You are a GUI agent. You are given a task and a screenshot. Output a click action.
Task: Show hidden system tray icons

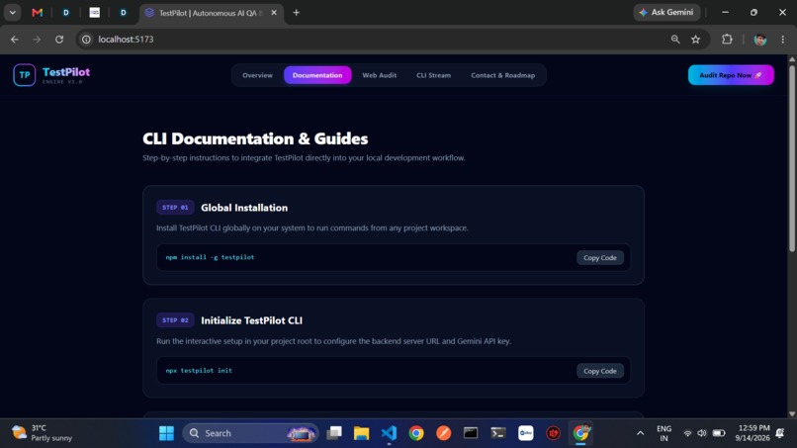pyautogui.click(x=640, y=433)
